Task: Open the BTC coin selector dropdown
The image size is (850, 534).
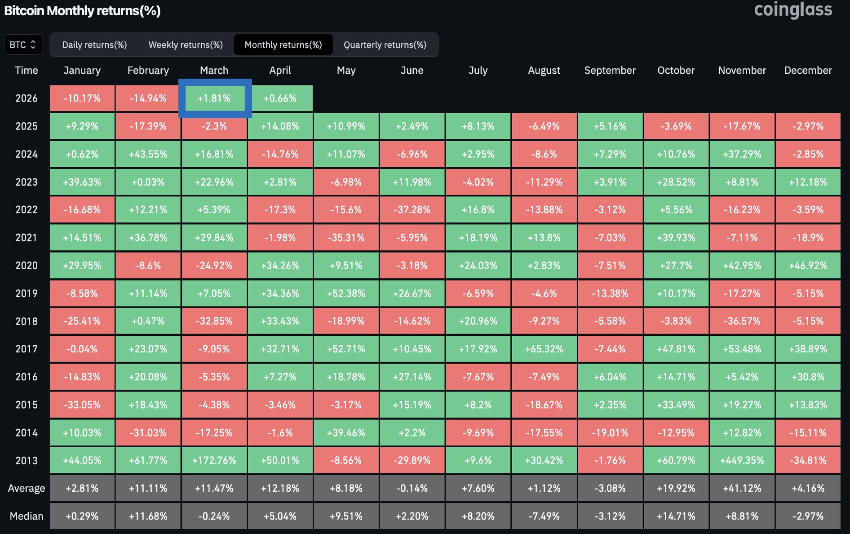Action: pyautogui.click(x=23, y=45)
